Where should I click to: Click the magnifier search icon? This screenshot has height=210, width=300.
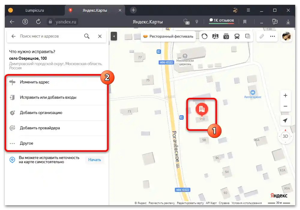point(87,36)
